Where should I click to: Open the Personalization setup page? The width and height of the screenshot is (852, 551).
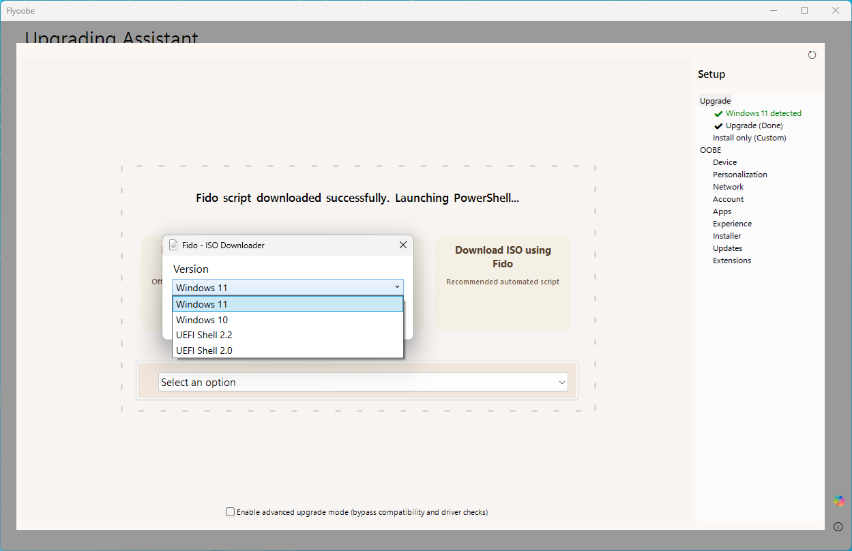740,175
